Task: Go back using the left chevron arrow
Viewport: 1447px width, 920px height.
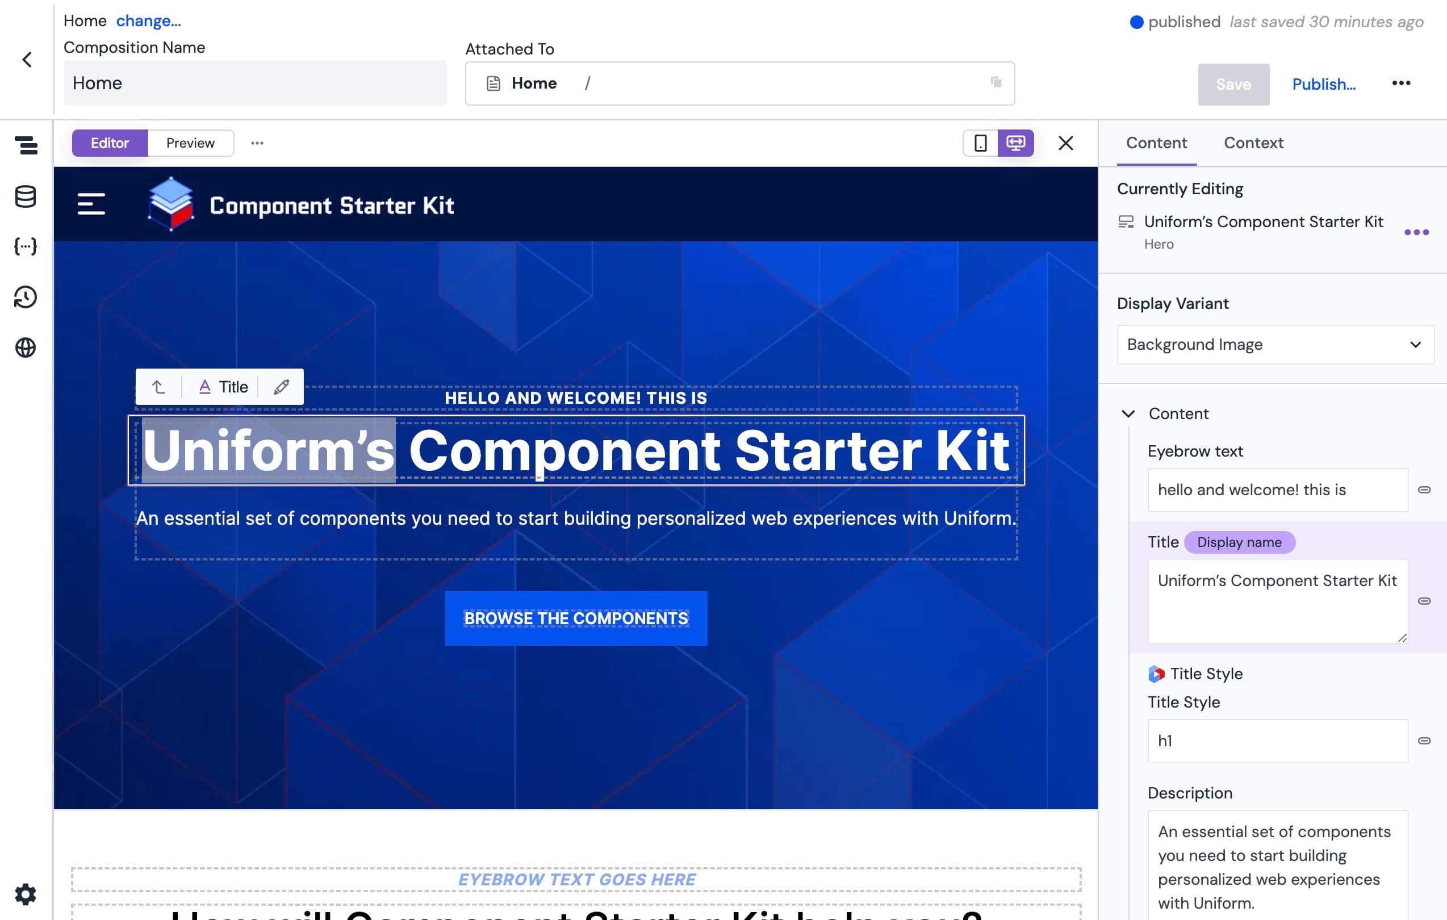Action: (27, 60)
